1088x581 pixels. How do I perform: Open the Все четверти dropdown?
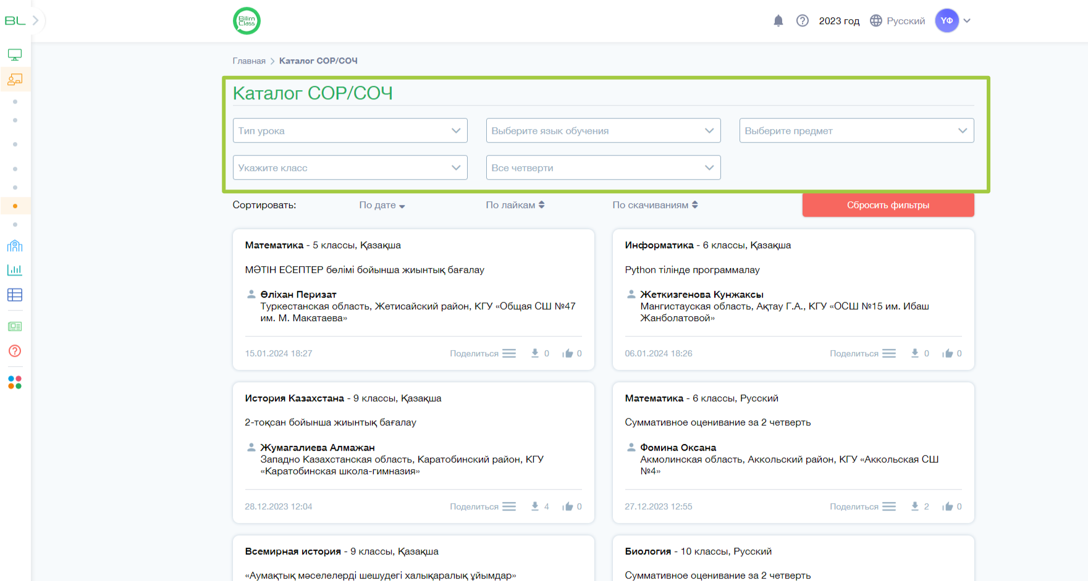[x=603, y=168]
